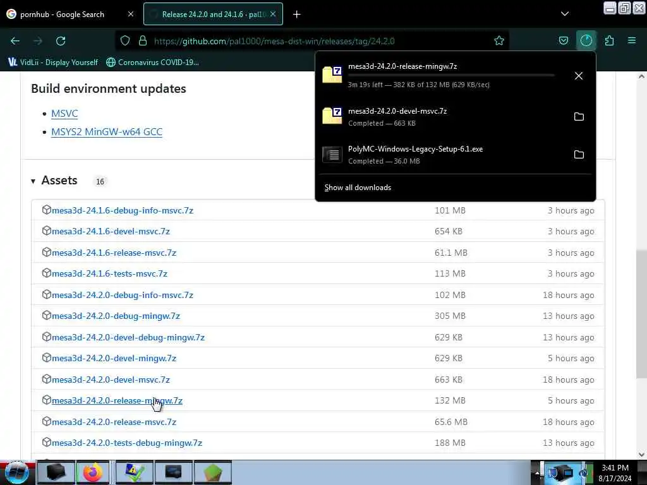The height and width of the screenshot is (485, 647).
Task: Open the dark monitor taskbar icon
Action: pyautogui.click(x=173, y=472)
